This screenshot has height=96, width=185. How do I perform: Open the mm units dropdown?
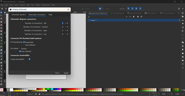coord(122,9)
